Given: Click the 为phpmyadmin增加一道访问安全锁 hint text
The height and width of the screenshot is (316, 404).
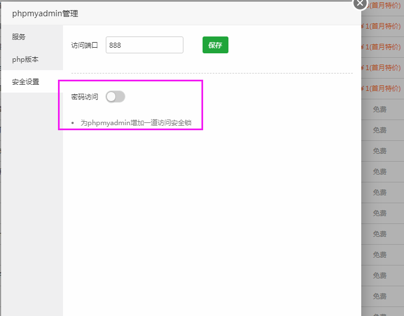Looking at the screenshot, I should pos(136,123).
